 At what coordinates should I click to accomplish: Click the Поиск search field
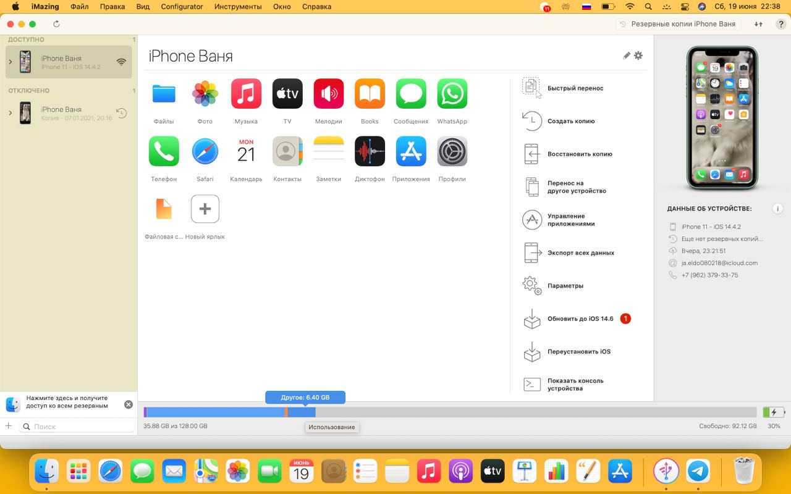[77, 426]
